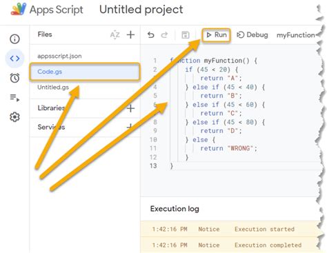Select the Editor code brackets icon

click(14, 59)
